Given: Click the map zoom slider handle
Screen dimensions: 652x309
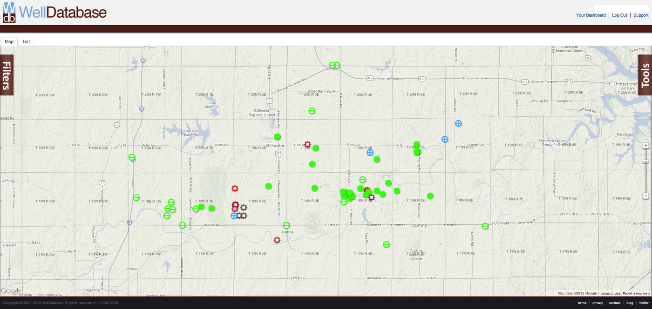Looking at the screenshot, I should click(645, 161).
